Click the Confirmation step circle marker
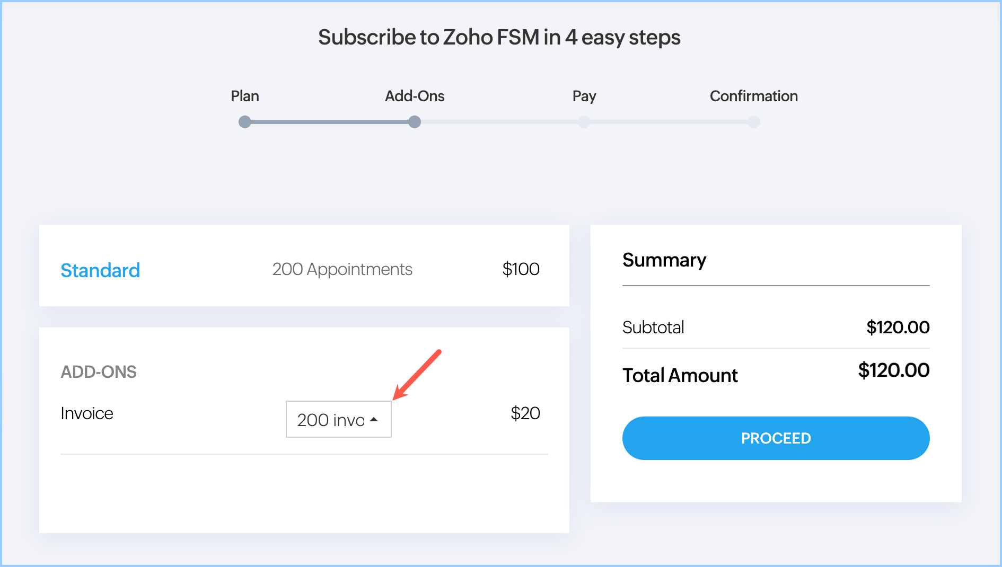This screenshot has height=567, width=1002. [753, 122]
